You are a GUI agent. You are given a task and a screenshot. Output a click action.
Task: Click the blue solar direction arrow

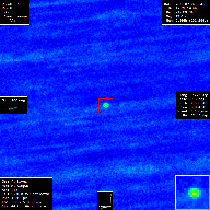pyautogui.click(x=13, y=108)
